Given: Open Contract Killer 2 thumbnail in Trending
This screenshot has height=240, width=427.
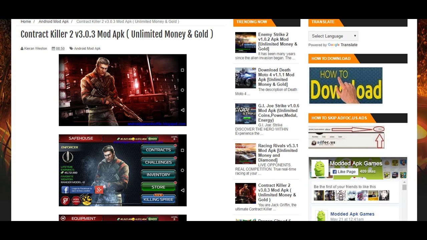Looking at the screenshot, I should click(246, 193).
